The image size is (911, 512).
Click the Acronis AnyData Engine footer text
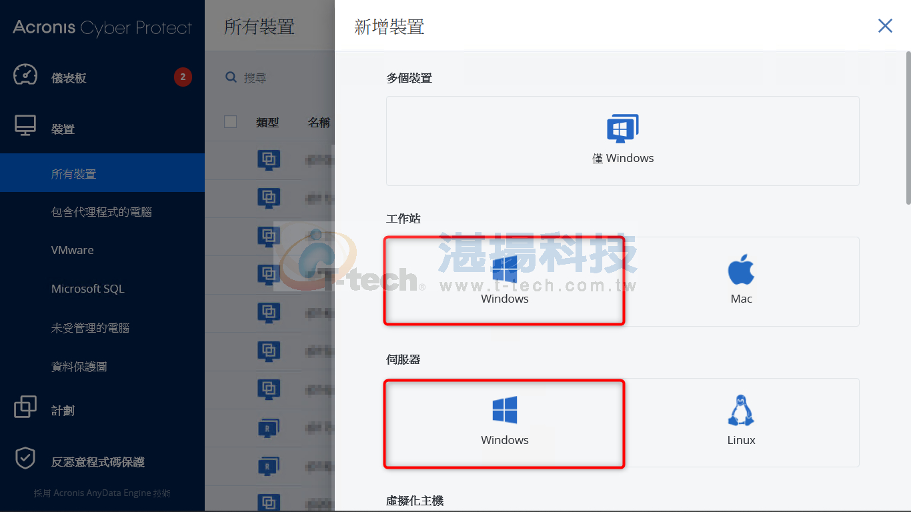[102, 493]
